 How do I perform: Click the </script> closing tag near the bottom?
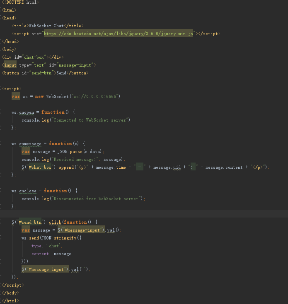click(x=13, y=285)
